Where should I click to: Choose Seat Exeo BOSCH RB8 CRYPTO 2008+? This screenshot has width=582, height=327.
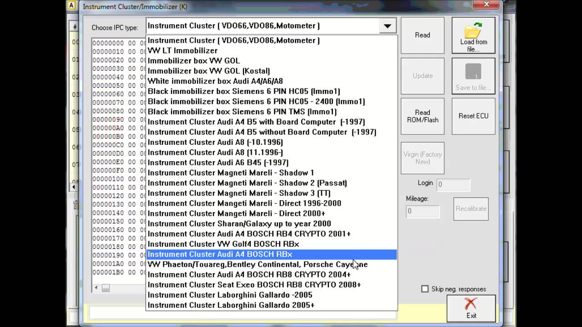(271, 285)
